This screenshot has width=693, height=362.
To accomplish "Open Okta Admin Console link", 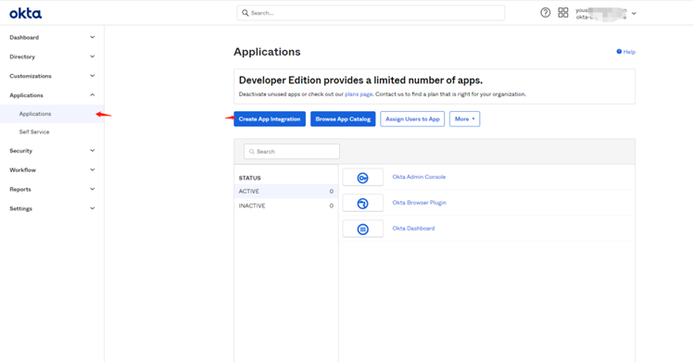I will click(419, 177).
